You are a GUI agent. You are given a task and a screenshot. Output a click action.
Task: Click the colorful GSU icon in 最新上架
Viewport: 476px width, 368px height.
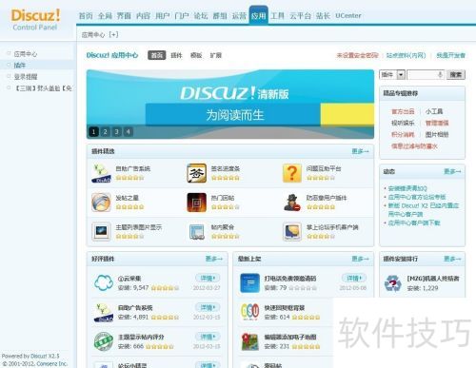click(250, 312)
